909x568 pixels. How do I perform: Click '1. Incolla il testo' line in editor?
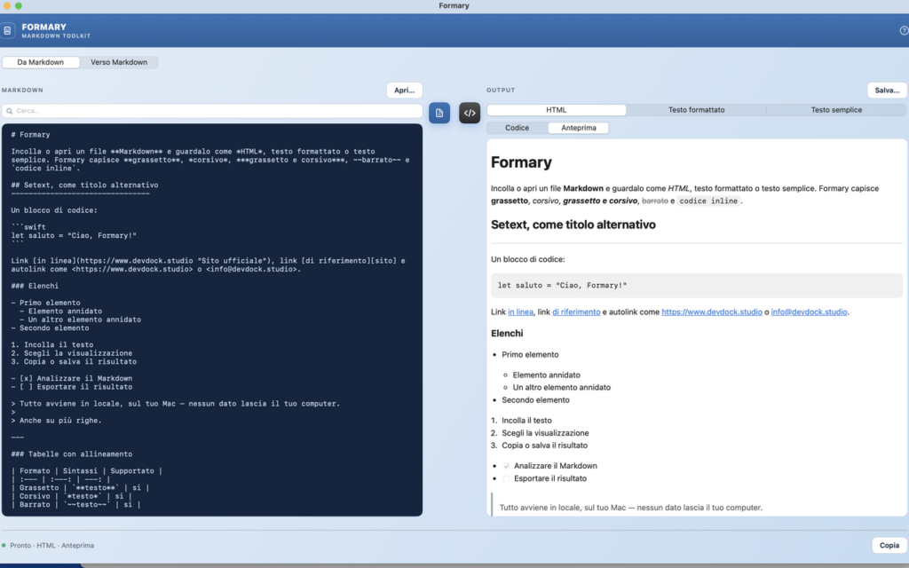click(x=52, y=345)
